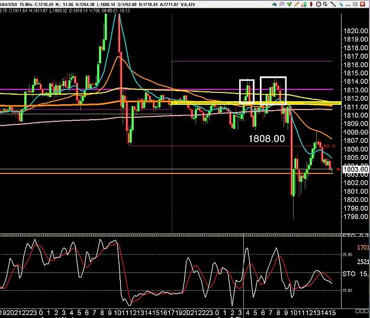Screen dimensions: 370x318
Task: Open the checklist properties icon
Action: (326, 4)
